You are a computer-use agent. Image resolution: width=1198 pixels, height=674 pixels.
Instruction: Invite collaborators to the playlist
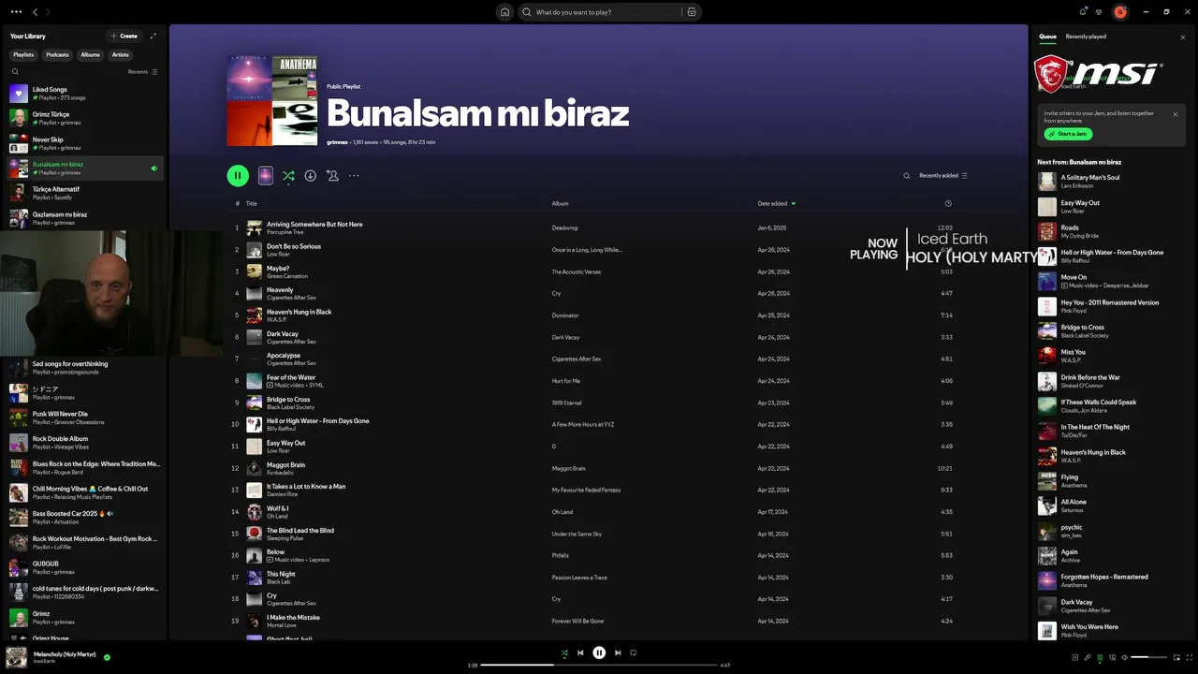click(x=332, y=175)
